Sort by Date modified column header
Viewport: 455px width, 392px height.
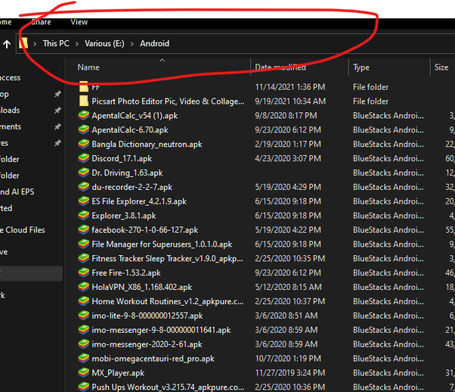tap(280, 67)
